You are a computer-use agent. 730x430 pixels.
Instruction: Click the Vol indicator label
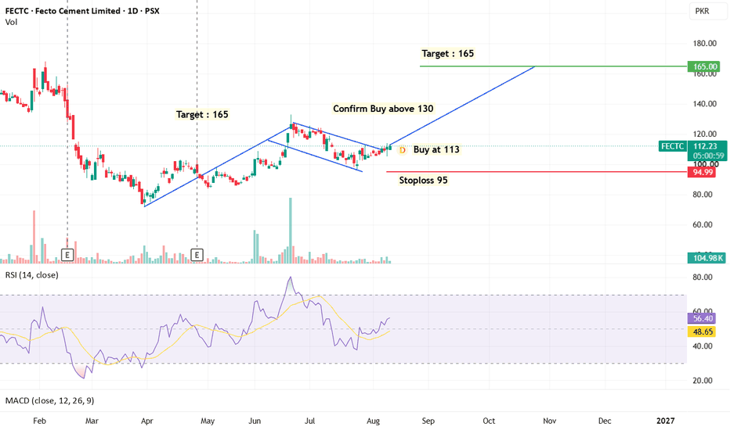tap(11, 22)
